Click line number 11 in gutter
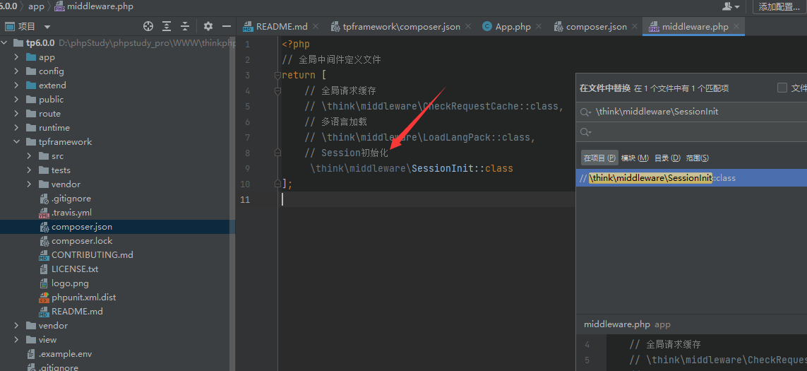The width and height of the screenshot is (807, 371). 246,199
